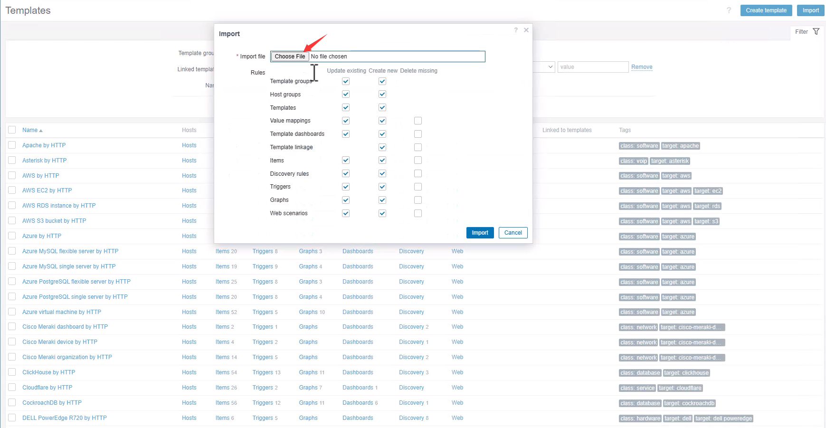Image resolution: width=826 pixels, height=428 pixels.
Task: Click the Name column sort arrow
Action: tap(41, 131)
